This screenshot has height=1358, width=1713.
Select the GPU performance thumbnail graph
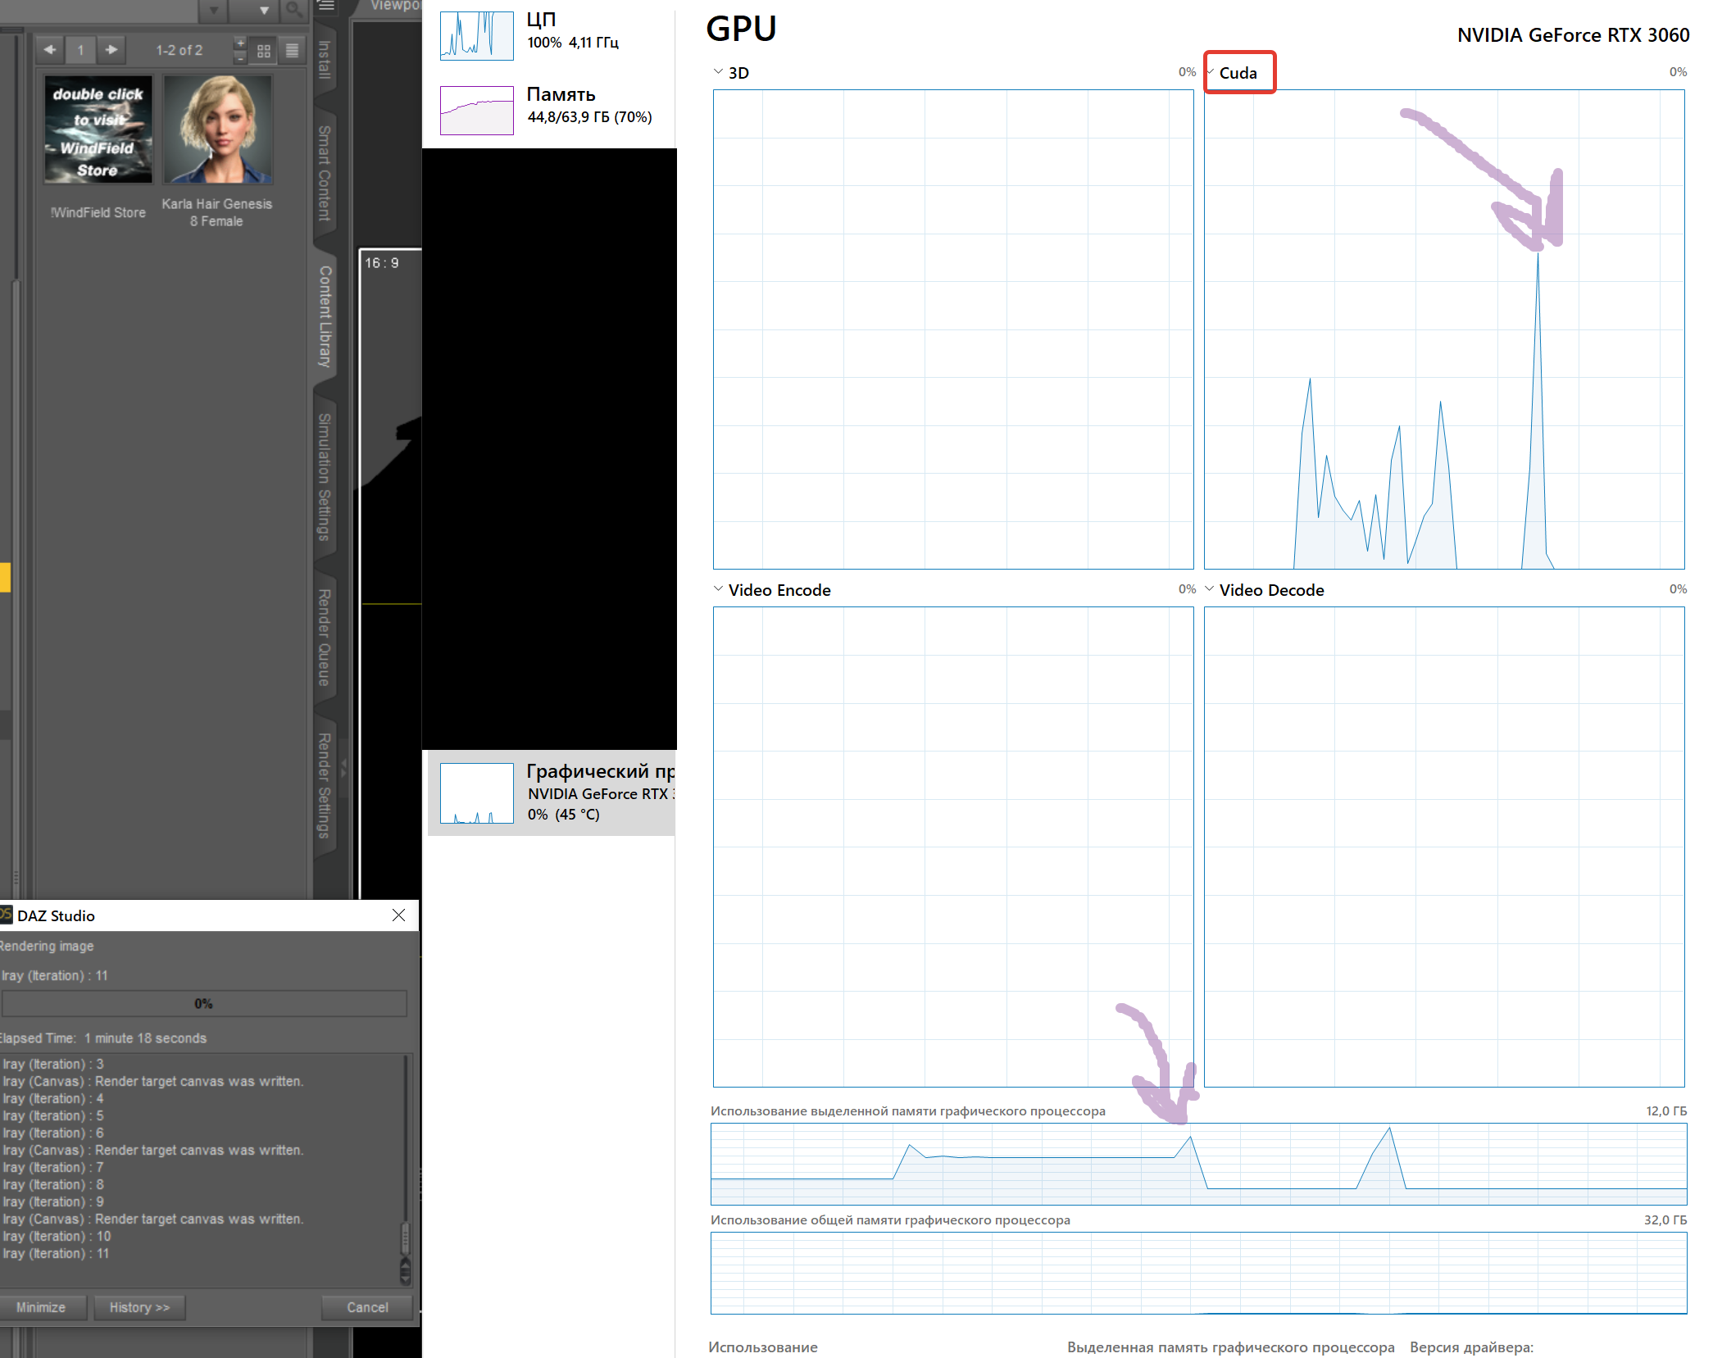click(476, 793)
